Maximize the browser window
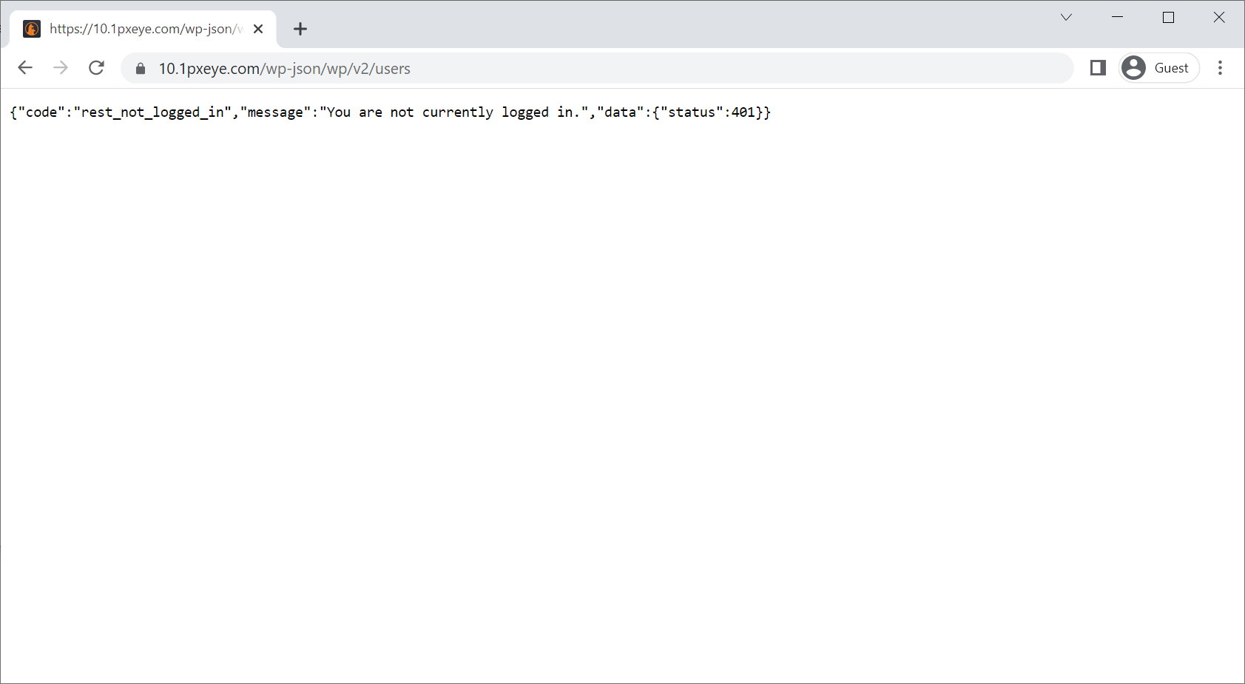Screen dimensions: 1245x684 click(1168, 17)
